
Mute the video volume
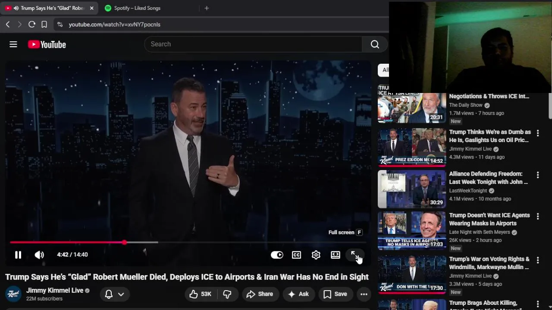pyautogui.click(x=39, y=255)
